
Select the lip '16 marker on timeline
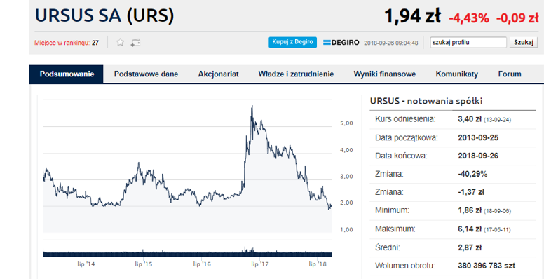202,264
